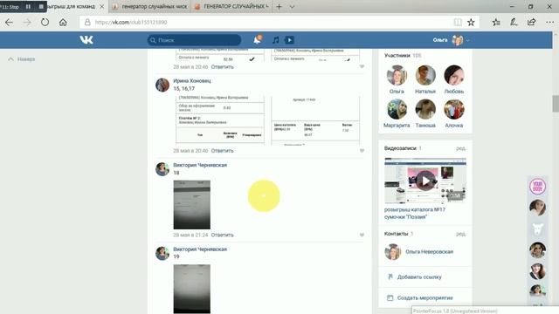Open photo thumbnail in comment 19
This screenshot has width=559, height=314.
point(192,289)
